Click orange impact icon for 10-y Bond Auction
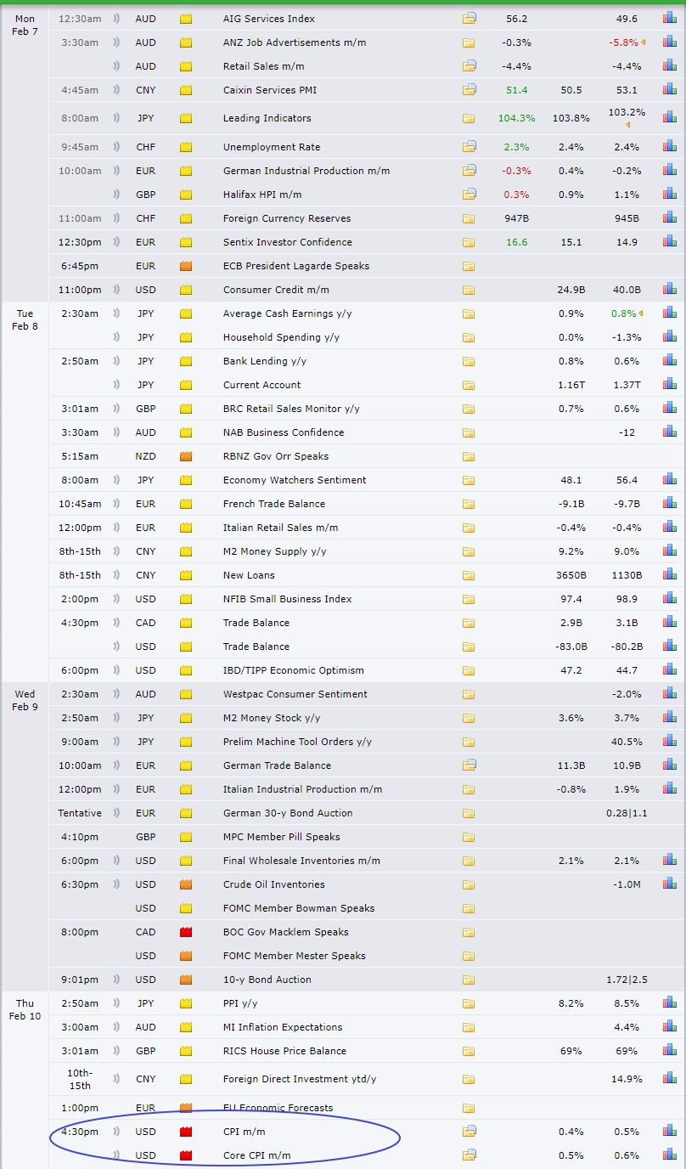 tap(186, 980)
